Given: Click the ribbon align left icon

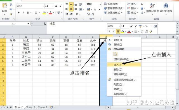Looking at the screenshot, I should click(x=67, y=9).
